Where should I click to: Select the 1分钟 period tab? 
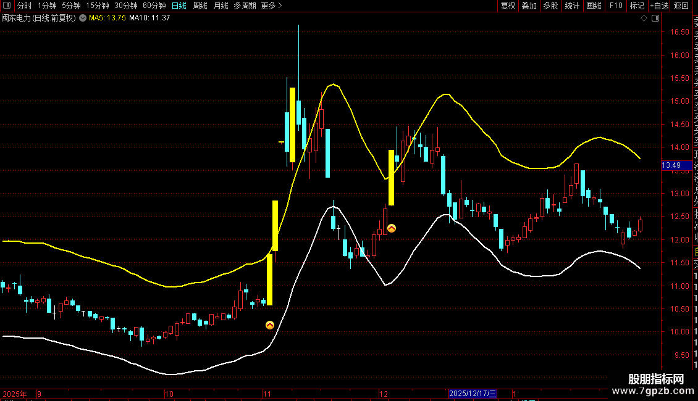click(x=47, y=6)
